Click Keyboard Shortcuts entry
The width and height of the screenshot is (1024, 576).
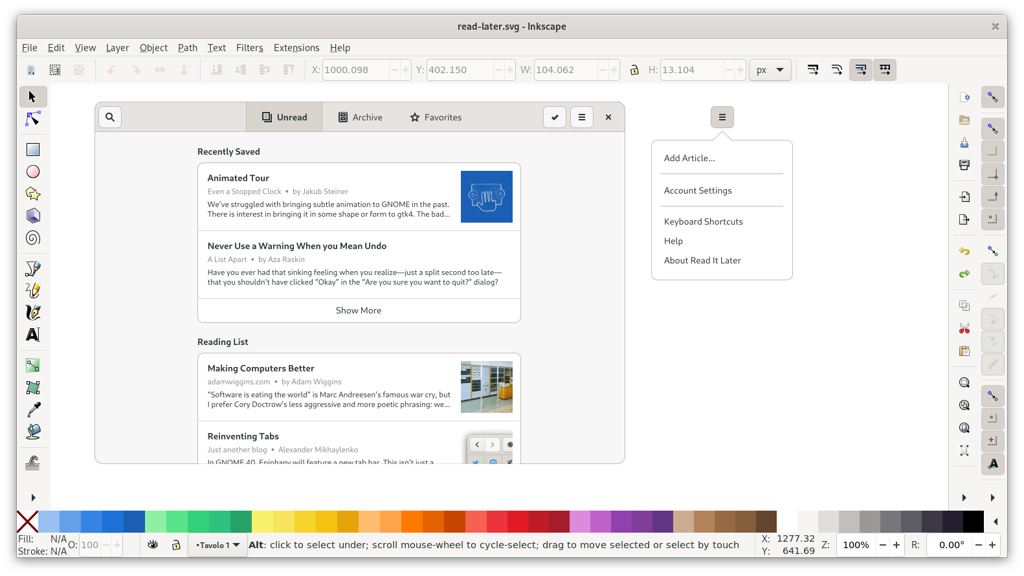click(x=704, y=221)
